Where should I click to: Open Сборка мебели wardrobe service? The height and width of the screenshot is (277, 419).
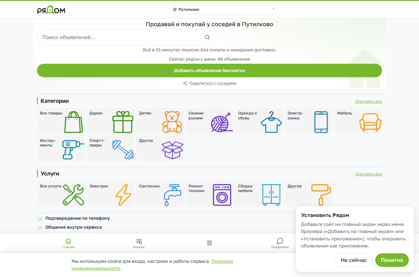point(259,194)
